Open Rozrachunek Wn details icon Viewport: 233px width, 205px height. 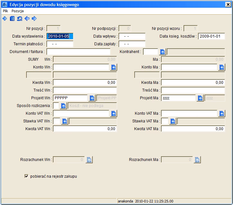[89, 160]
